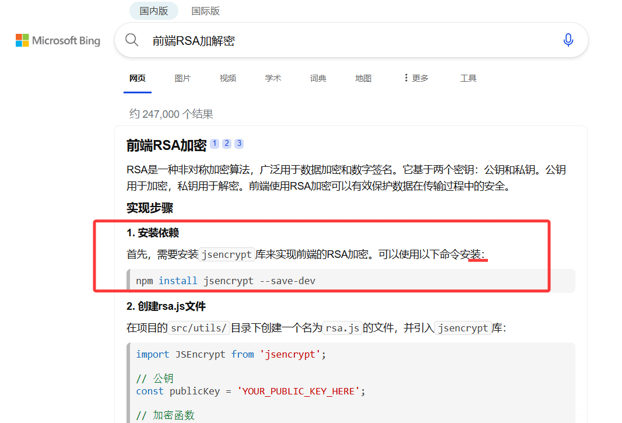Open the 学术 search section
Image resolution: width=622 pixels, height=423 pixels.
273,78
